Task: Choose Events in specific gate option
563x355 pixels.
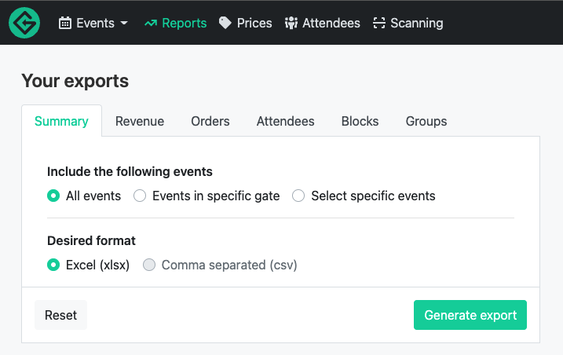Action: click(140, 196)
